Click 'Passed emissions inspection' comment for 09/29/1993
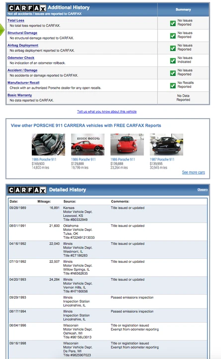The height and width of the screenshot is (359, 221). (x=132, y=297)
